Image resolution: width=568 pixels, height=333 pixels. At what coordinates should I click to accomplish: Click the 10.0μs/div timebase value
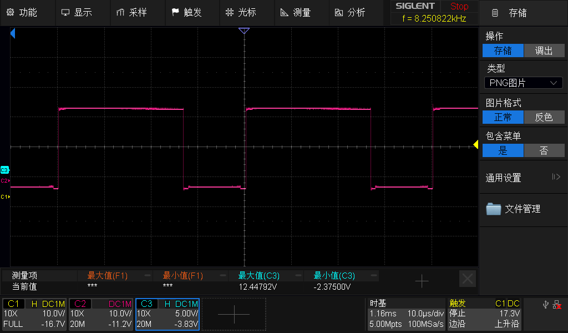pos(425,314)
